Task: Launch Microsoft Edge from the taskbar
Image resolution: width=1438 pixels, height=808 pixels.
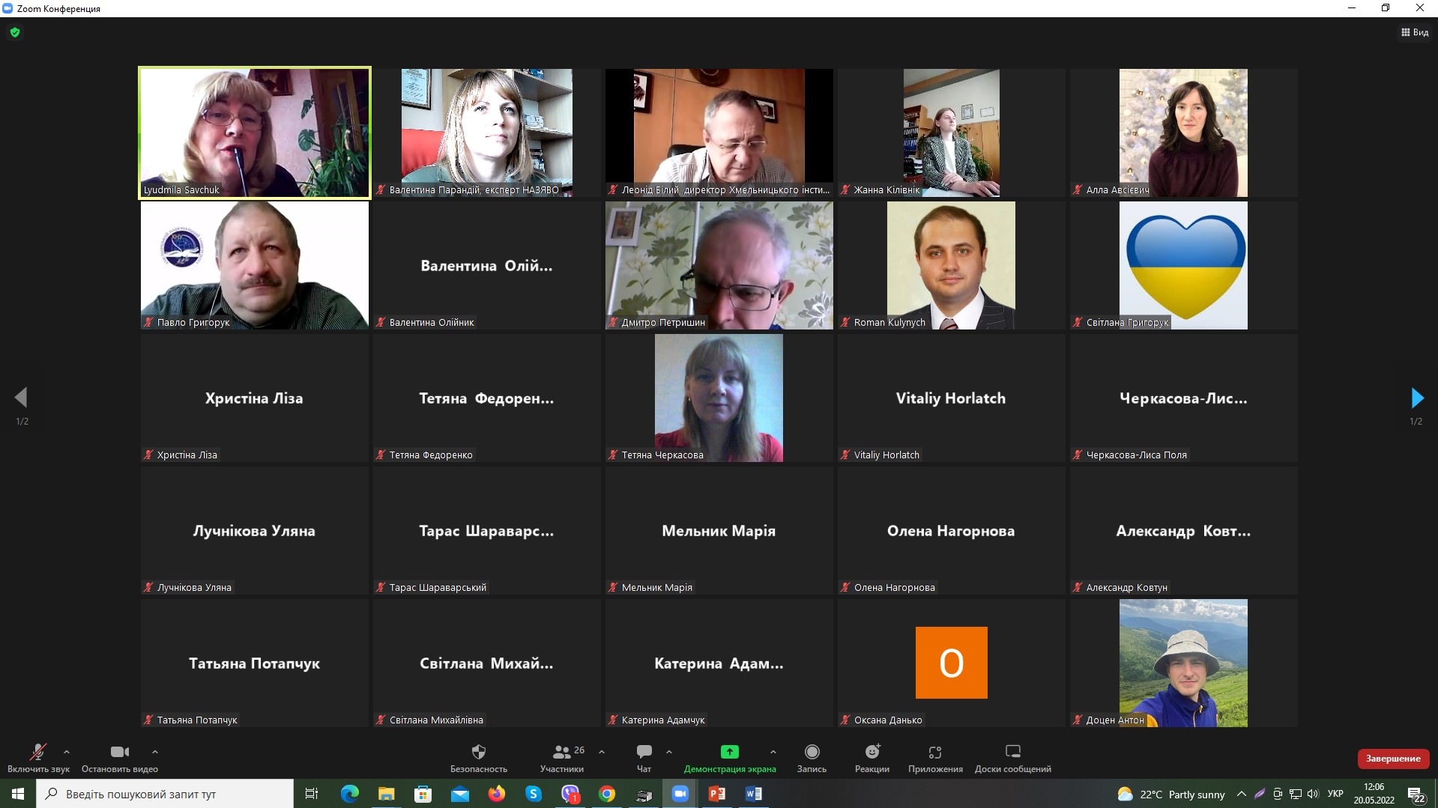Action: pos(349,794)
